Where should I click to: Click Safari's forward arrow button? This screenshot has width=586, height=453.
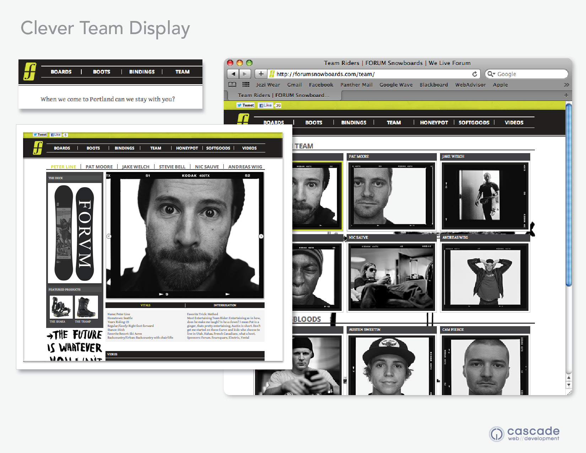245,74
